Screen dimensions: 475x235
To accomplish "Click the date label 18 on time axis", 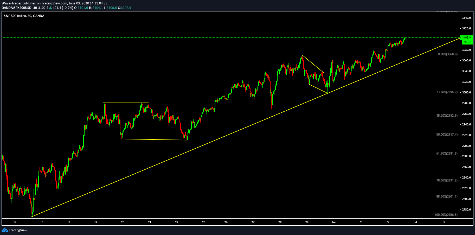I will (x=69, y=222).
